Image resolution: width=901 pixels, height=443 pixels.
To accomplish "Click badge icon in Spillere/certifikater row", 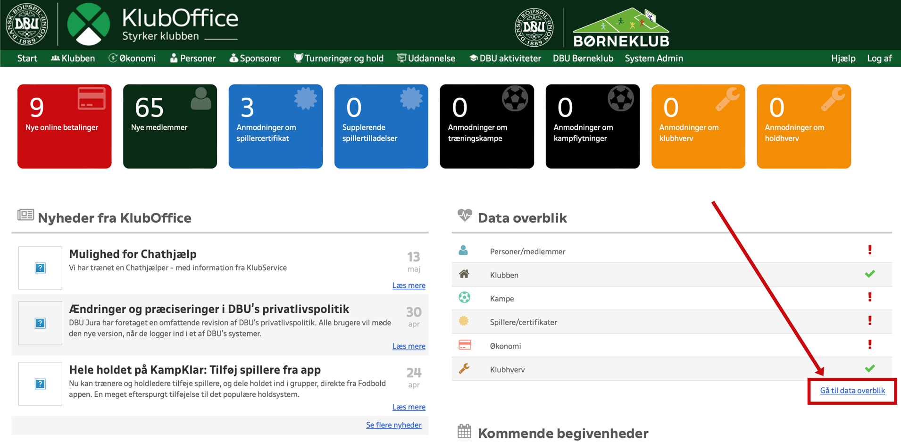I will tap(464, 321).
